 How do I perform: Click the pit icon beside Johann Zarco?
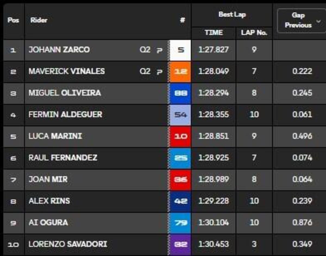160,50
